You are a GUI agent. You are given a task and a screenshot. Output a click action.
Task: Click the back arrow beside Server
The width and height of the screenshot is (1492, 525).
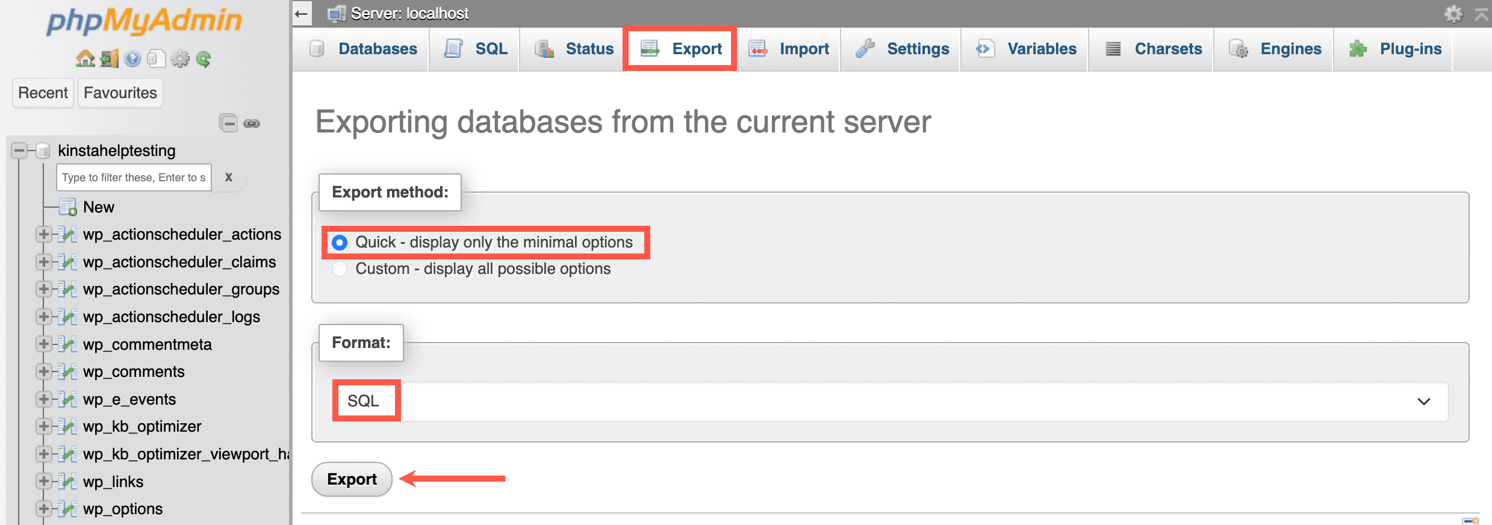pyautogui.click(x=302, y=13)
